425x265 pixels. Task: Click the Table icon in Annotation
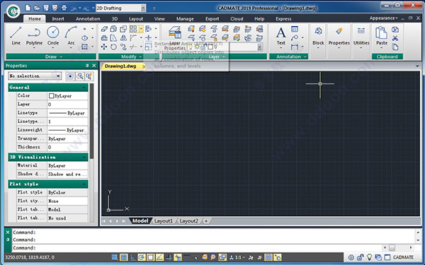(x=295, y=29)
